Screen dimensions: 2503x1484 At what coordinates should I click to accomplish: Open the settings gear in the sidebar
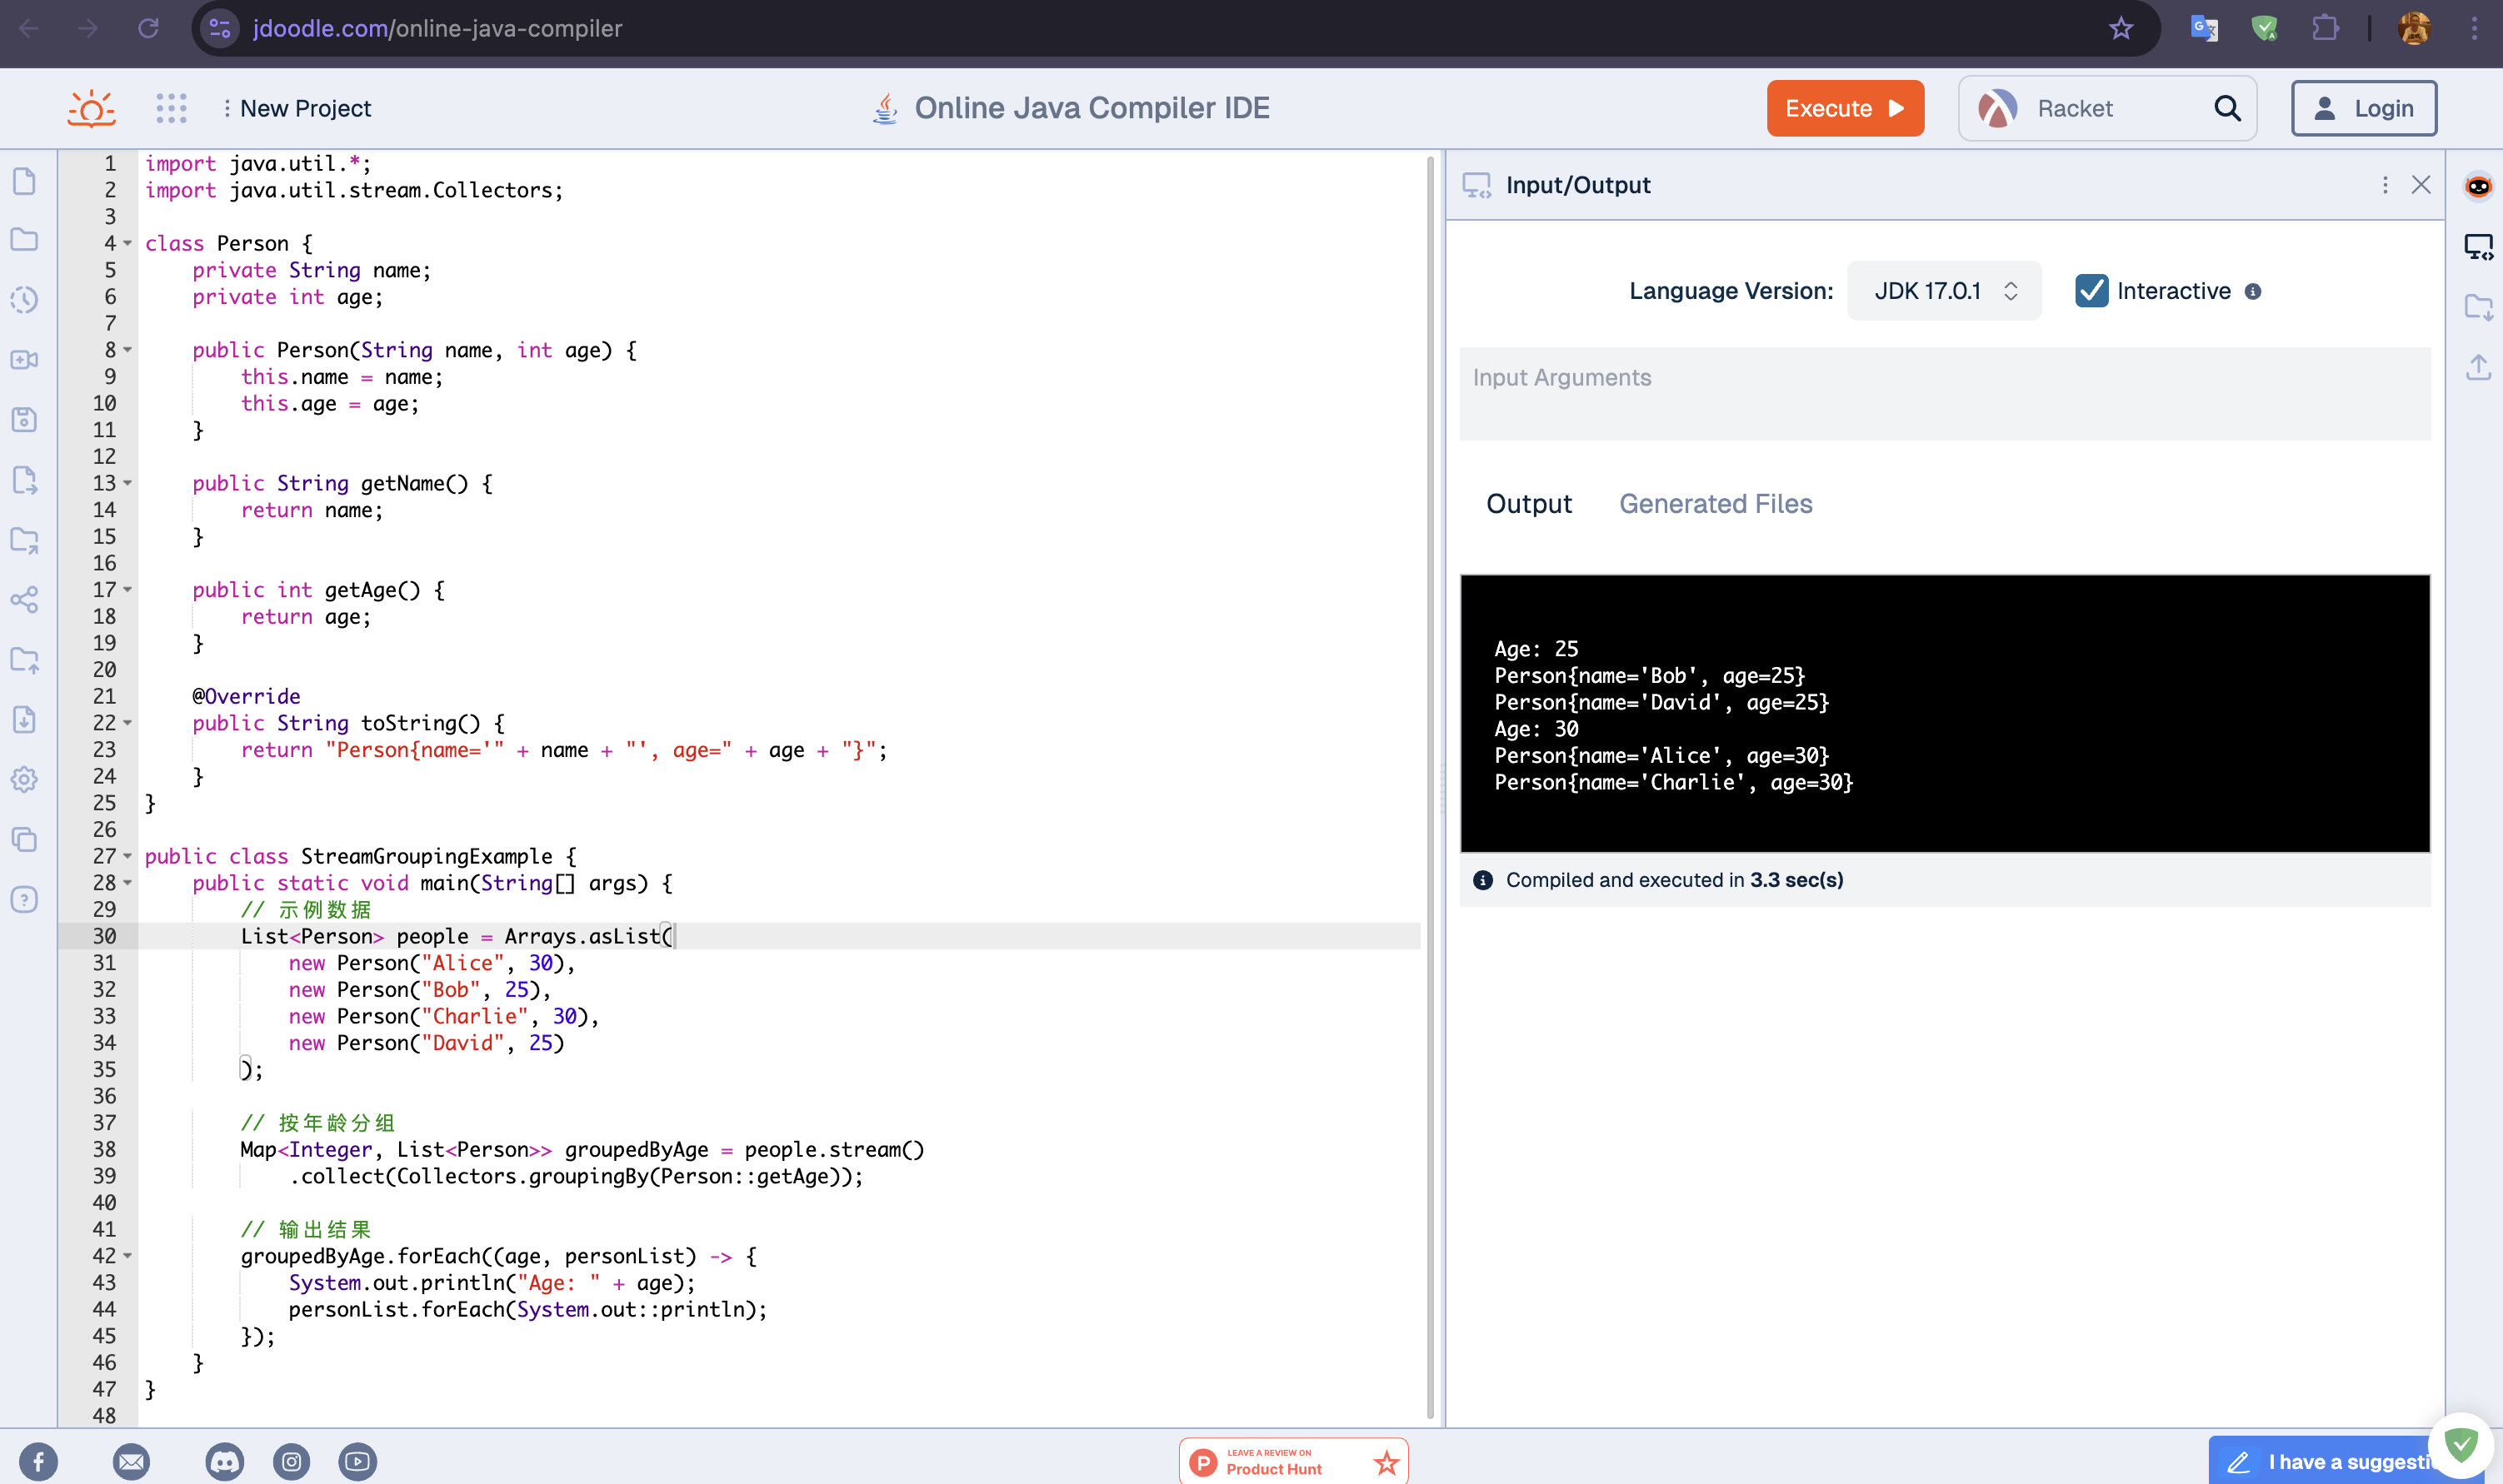[25, 780]
